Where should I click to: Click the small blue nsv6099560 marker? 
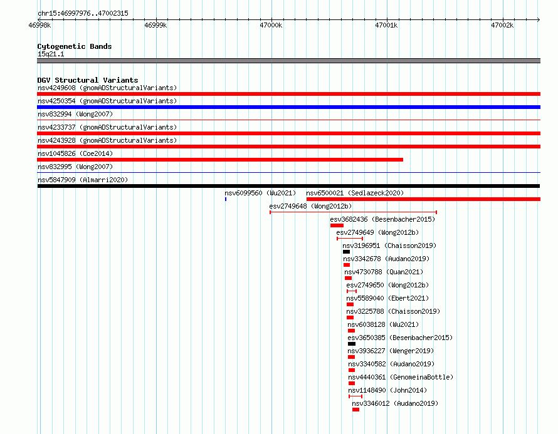pos(226,199)
